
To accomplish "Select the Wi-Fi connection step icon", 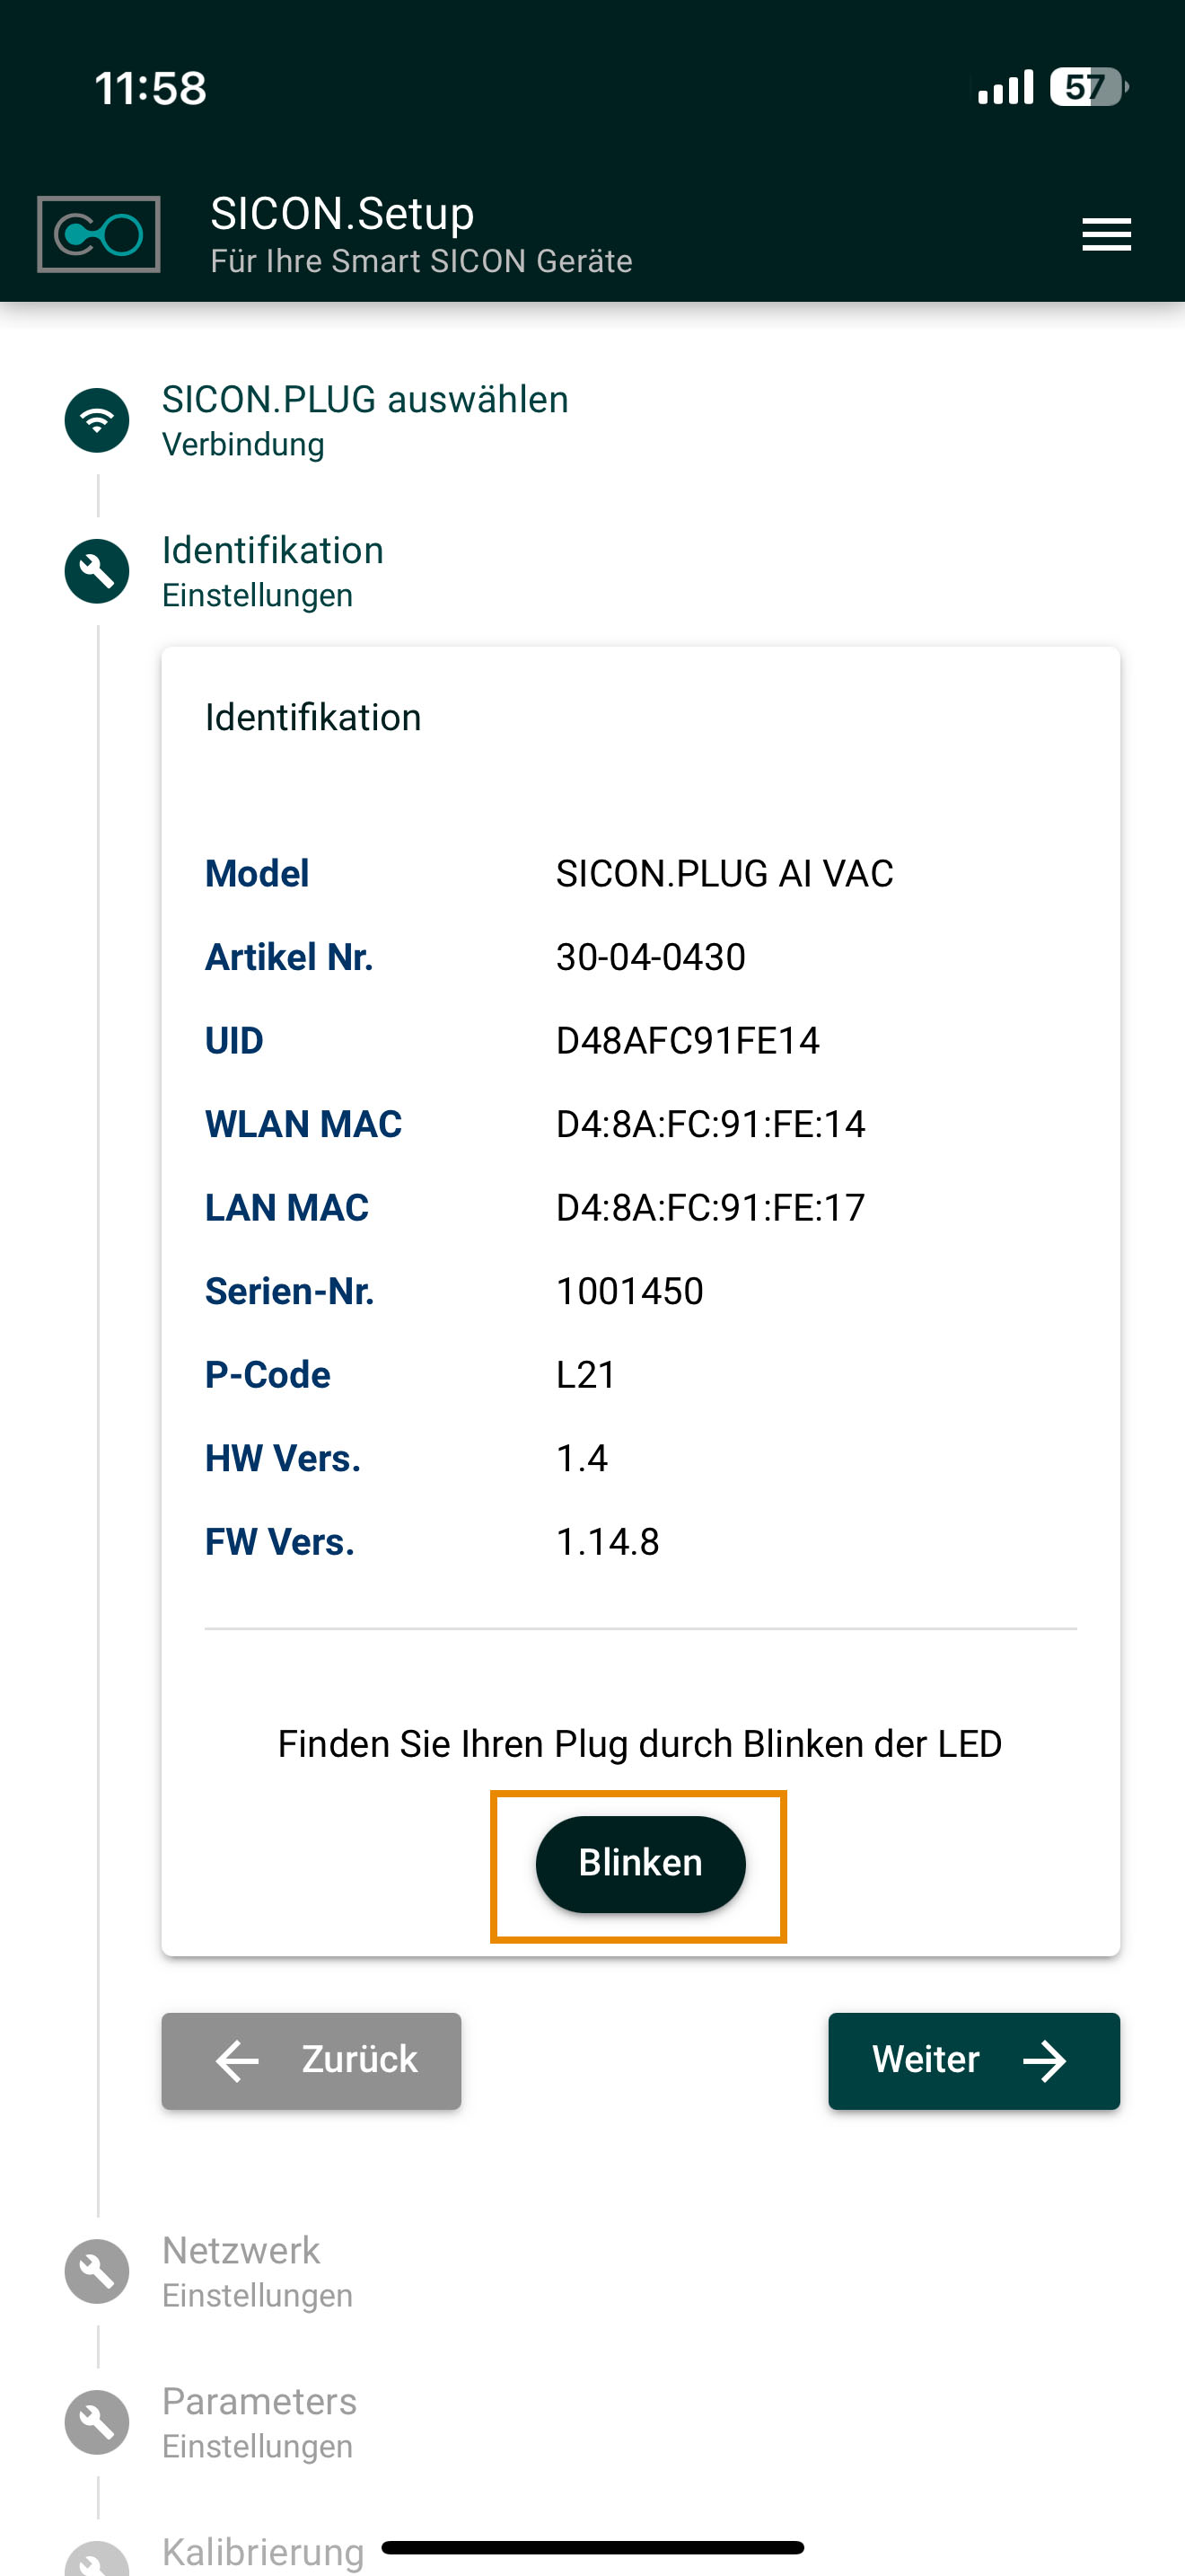I will pos(97,420).
